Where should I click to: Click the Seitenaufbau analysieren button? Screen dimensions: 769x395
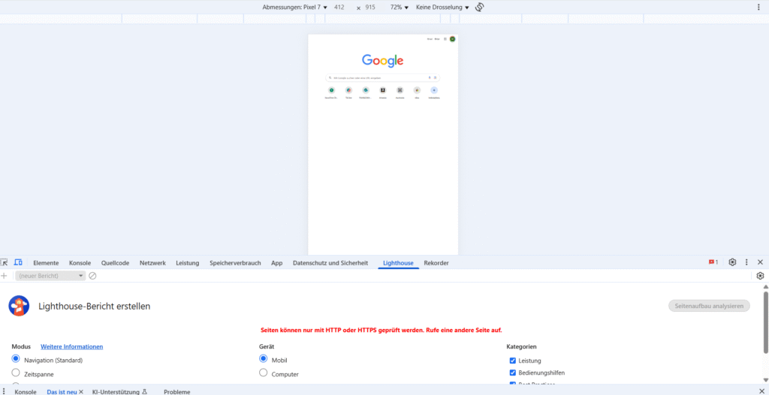(x=709, y=306)
